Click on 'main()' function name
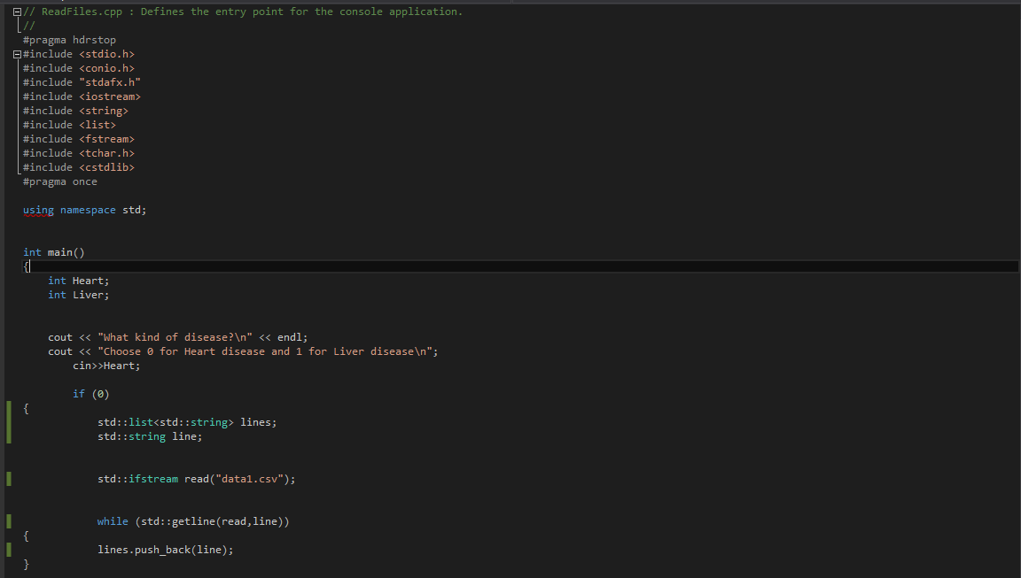This screenshot has width=1021, height=578. pos(66,252)
